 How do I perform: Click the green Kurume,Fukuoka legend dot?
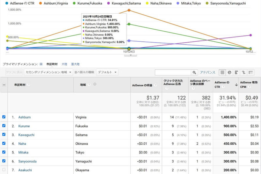coord(74,3)
